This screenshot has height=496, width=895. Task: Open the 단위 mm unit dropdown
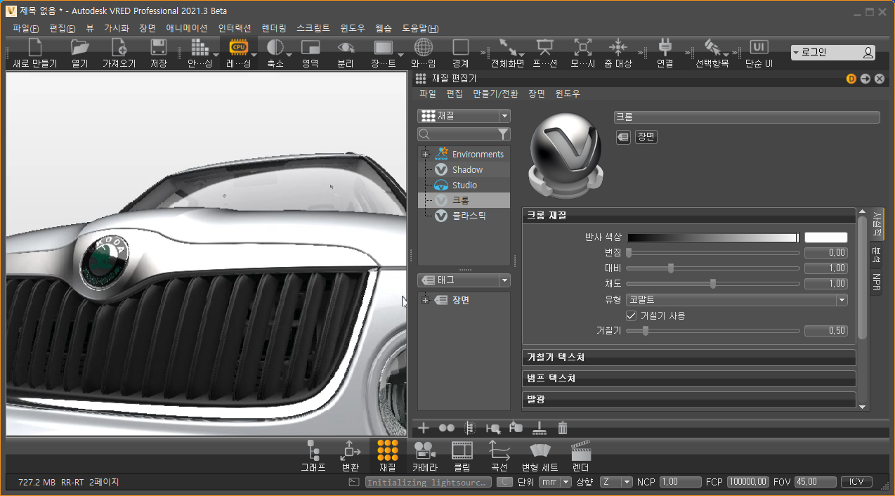(x=555, y=482)
